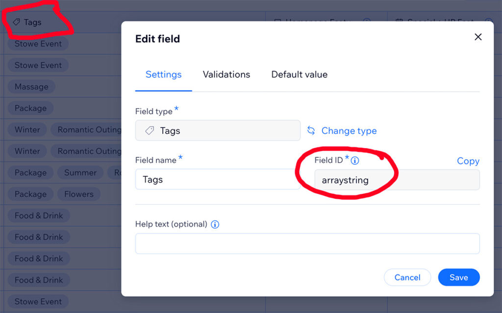502x313 pixels.
Task: Save the field changes
Action: [x=459, y=278]
